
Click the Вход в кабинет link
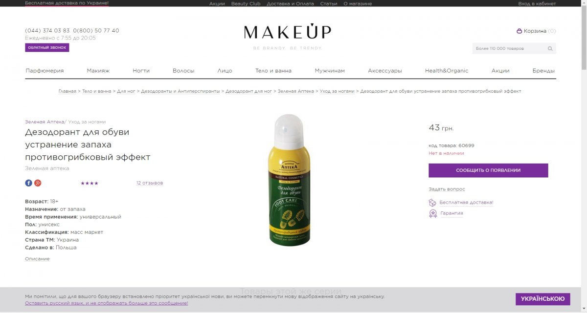point(537,3)
